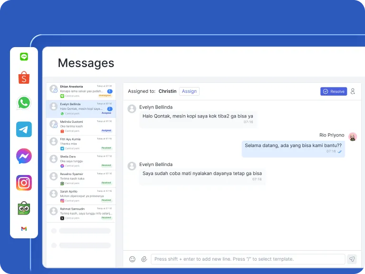Image resolution: width=365 pixels, height=274 pixels.
Task: Select the Gmail channel icon
Action: coord(24,229)
